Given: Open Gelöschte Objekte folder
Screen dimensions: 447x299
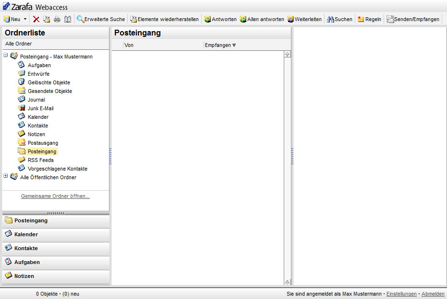Looking at the screenshot, I should coord(48,82).
